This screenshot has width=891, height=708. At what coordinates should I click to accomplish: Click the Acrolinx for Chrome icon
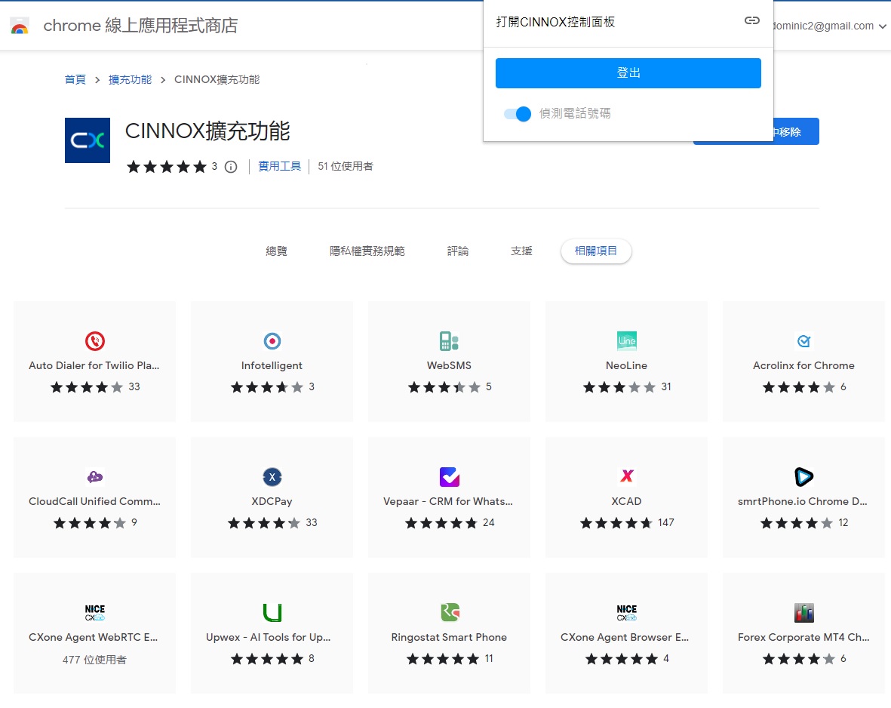click(803, 341)
